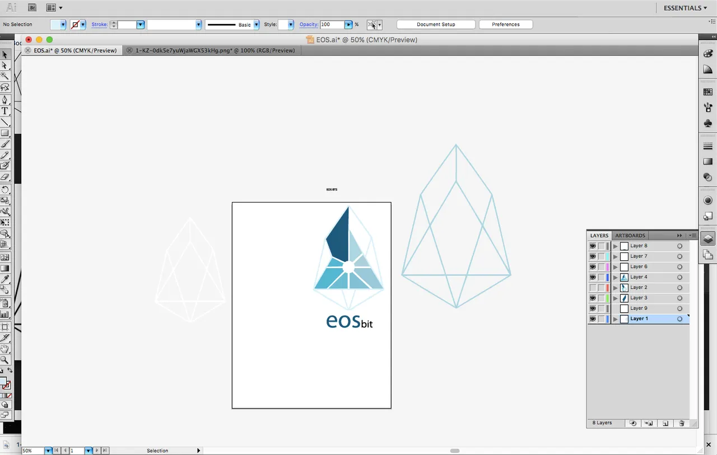The image size is (717, 455).
Task: Select the Paintbrush tool
Action: tap(5, 144)
